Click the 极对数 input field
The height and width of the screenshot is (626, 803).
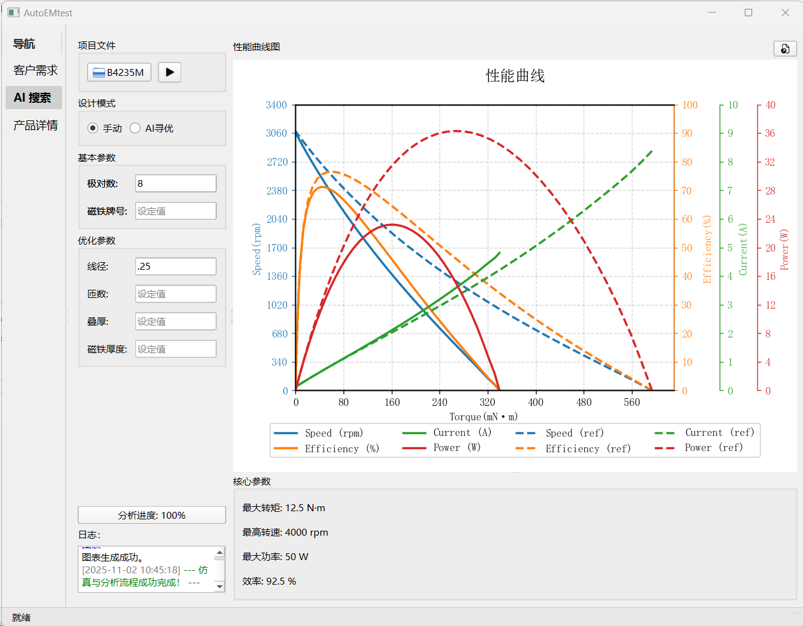point(176,183)
